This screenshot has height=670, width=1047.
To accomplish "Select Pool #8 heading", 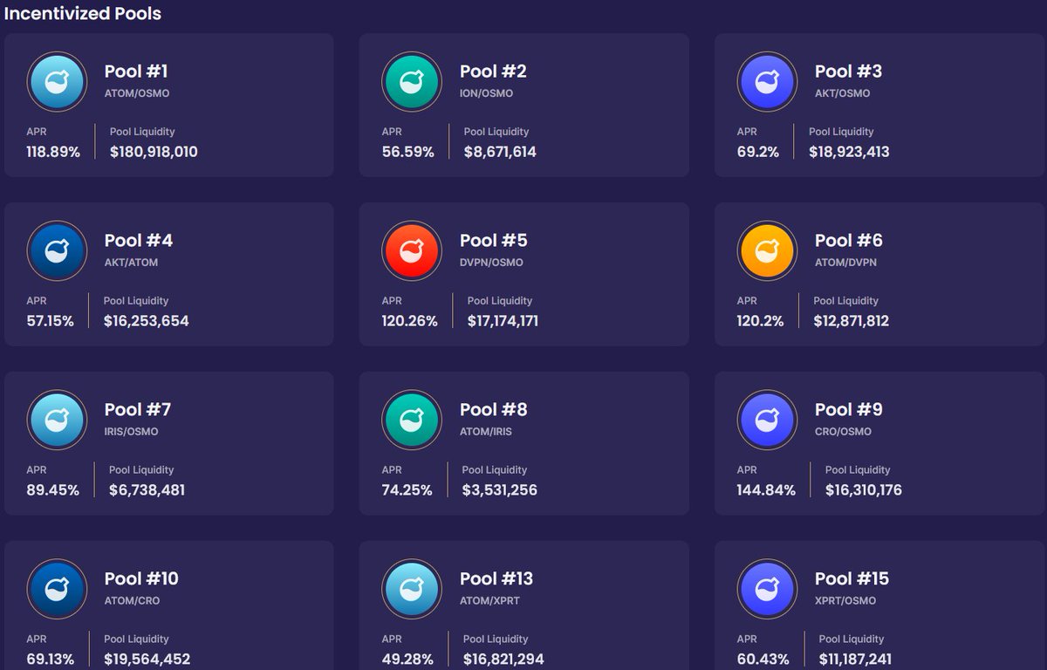I will pyautogui.click(x=494, y=410).
